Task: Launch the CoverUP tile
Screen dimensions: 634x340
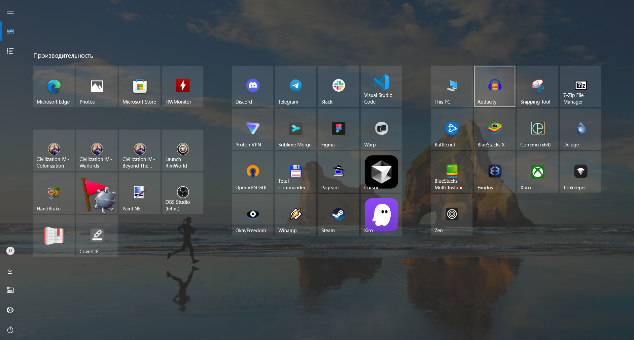Action: pos(97,236)
